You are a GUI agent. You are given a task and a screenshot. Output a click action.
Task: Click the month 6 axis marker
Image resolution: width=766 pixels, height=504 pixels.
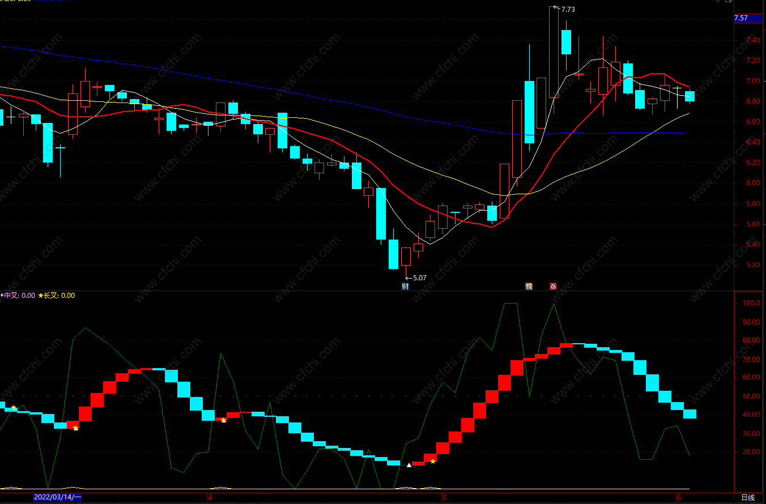point(679,498)
